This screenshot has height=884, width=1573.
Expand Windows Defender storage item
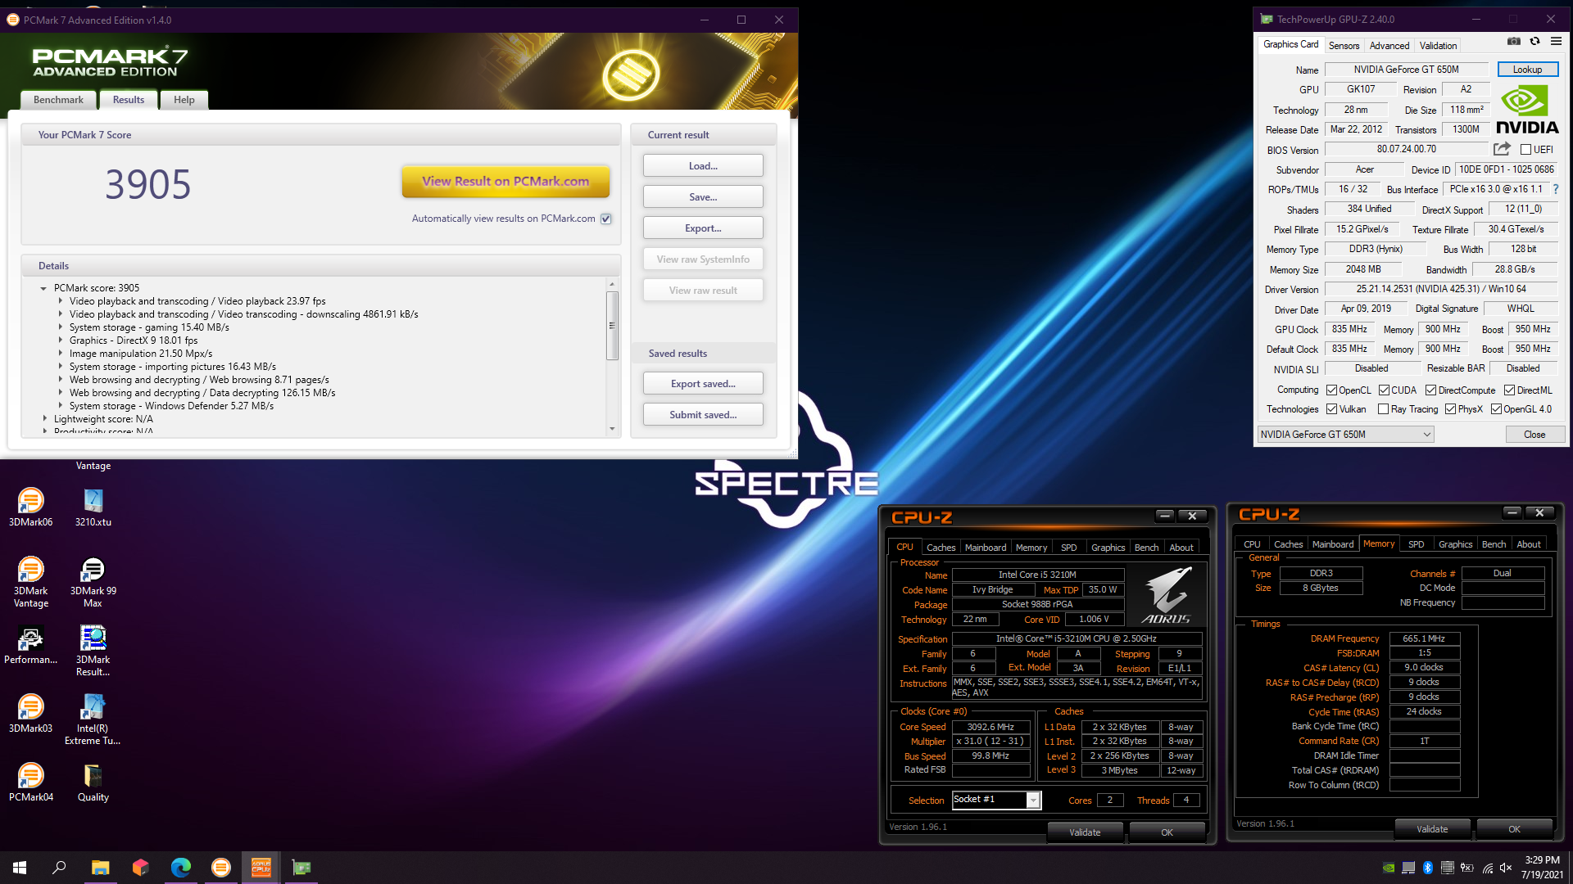pos(60,406)
